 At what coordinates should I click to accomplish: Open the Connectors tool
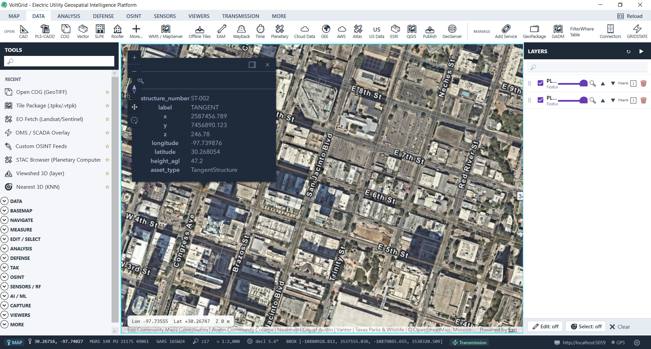pos(611,32)
